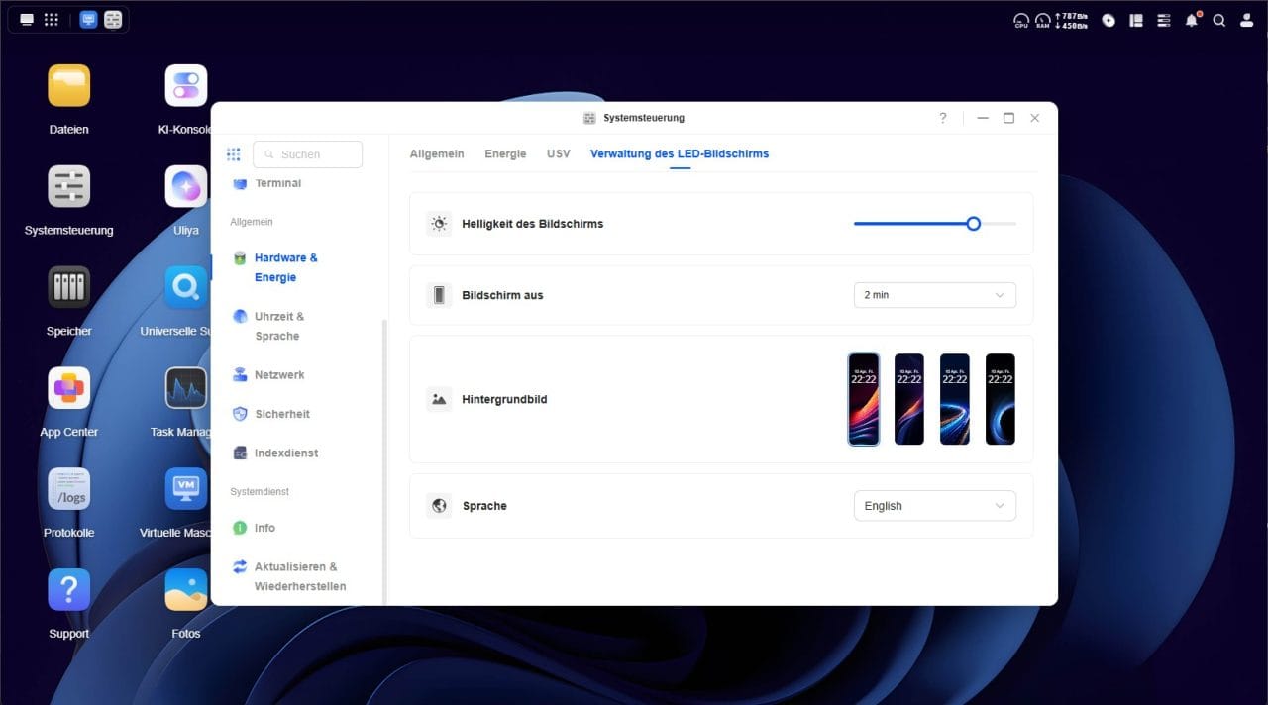Open the Bildschirm aus 2 min dropdown
This screenshot has height=705, width=1268.
tap(935, 295)
